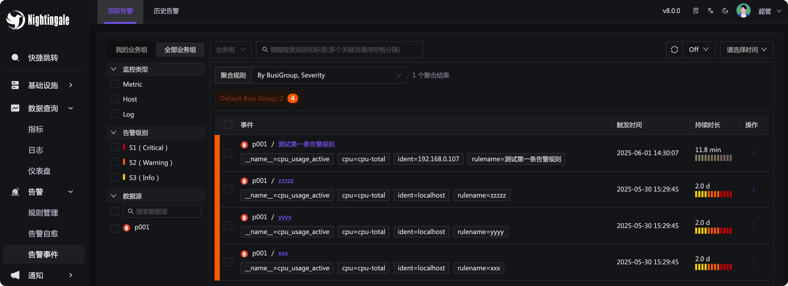Toggle dark mode moon icon
The width and height of the screenshot is (788, 286).
tap(725, 11)
